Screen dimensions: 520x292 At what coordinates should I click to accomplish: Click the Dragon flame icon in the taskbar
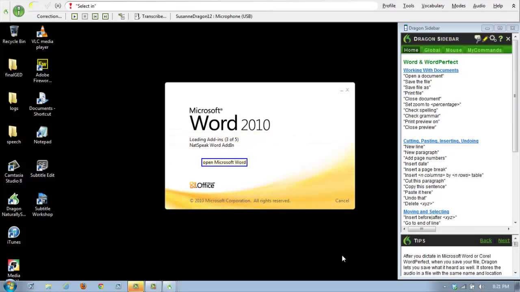coord(169,286)
